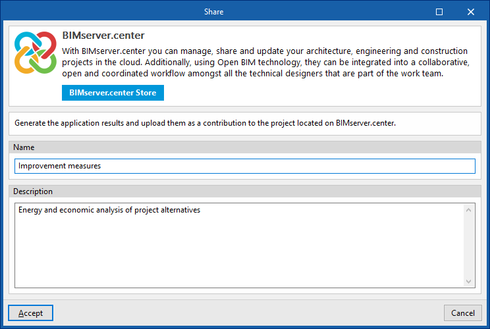Screen dimensions: 490x329
Task: Click the Description scrollbar up arrow
Action: [x=469, y=210]
